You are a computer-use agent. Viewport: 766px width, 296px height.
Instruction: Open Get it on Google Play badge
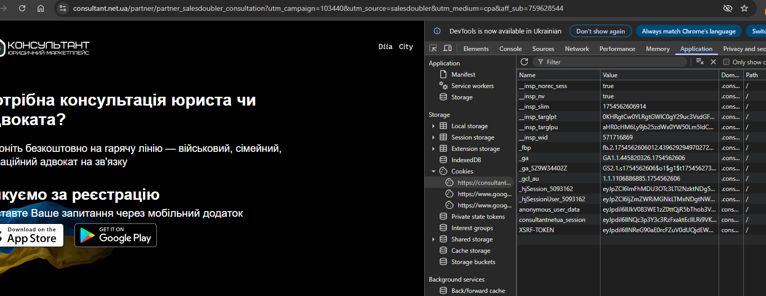(115, 235)
